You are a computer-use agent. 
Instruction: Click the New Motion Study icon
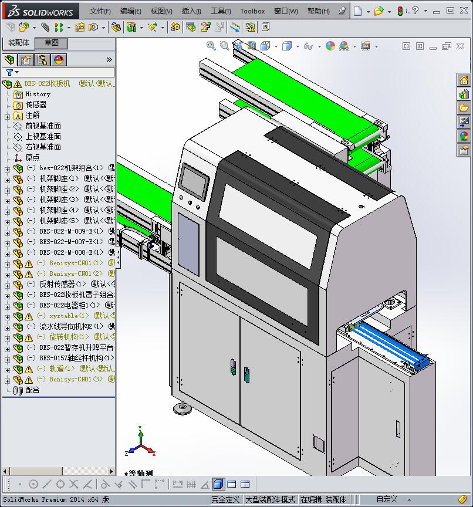coord(175,27)
